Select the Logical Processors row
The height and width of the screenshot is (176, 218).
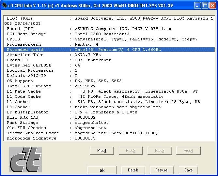point(109,70)
